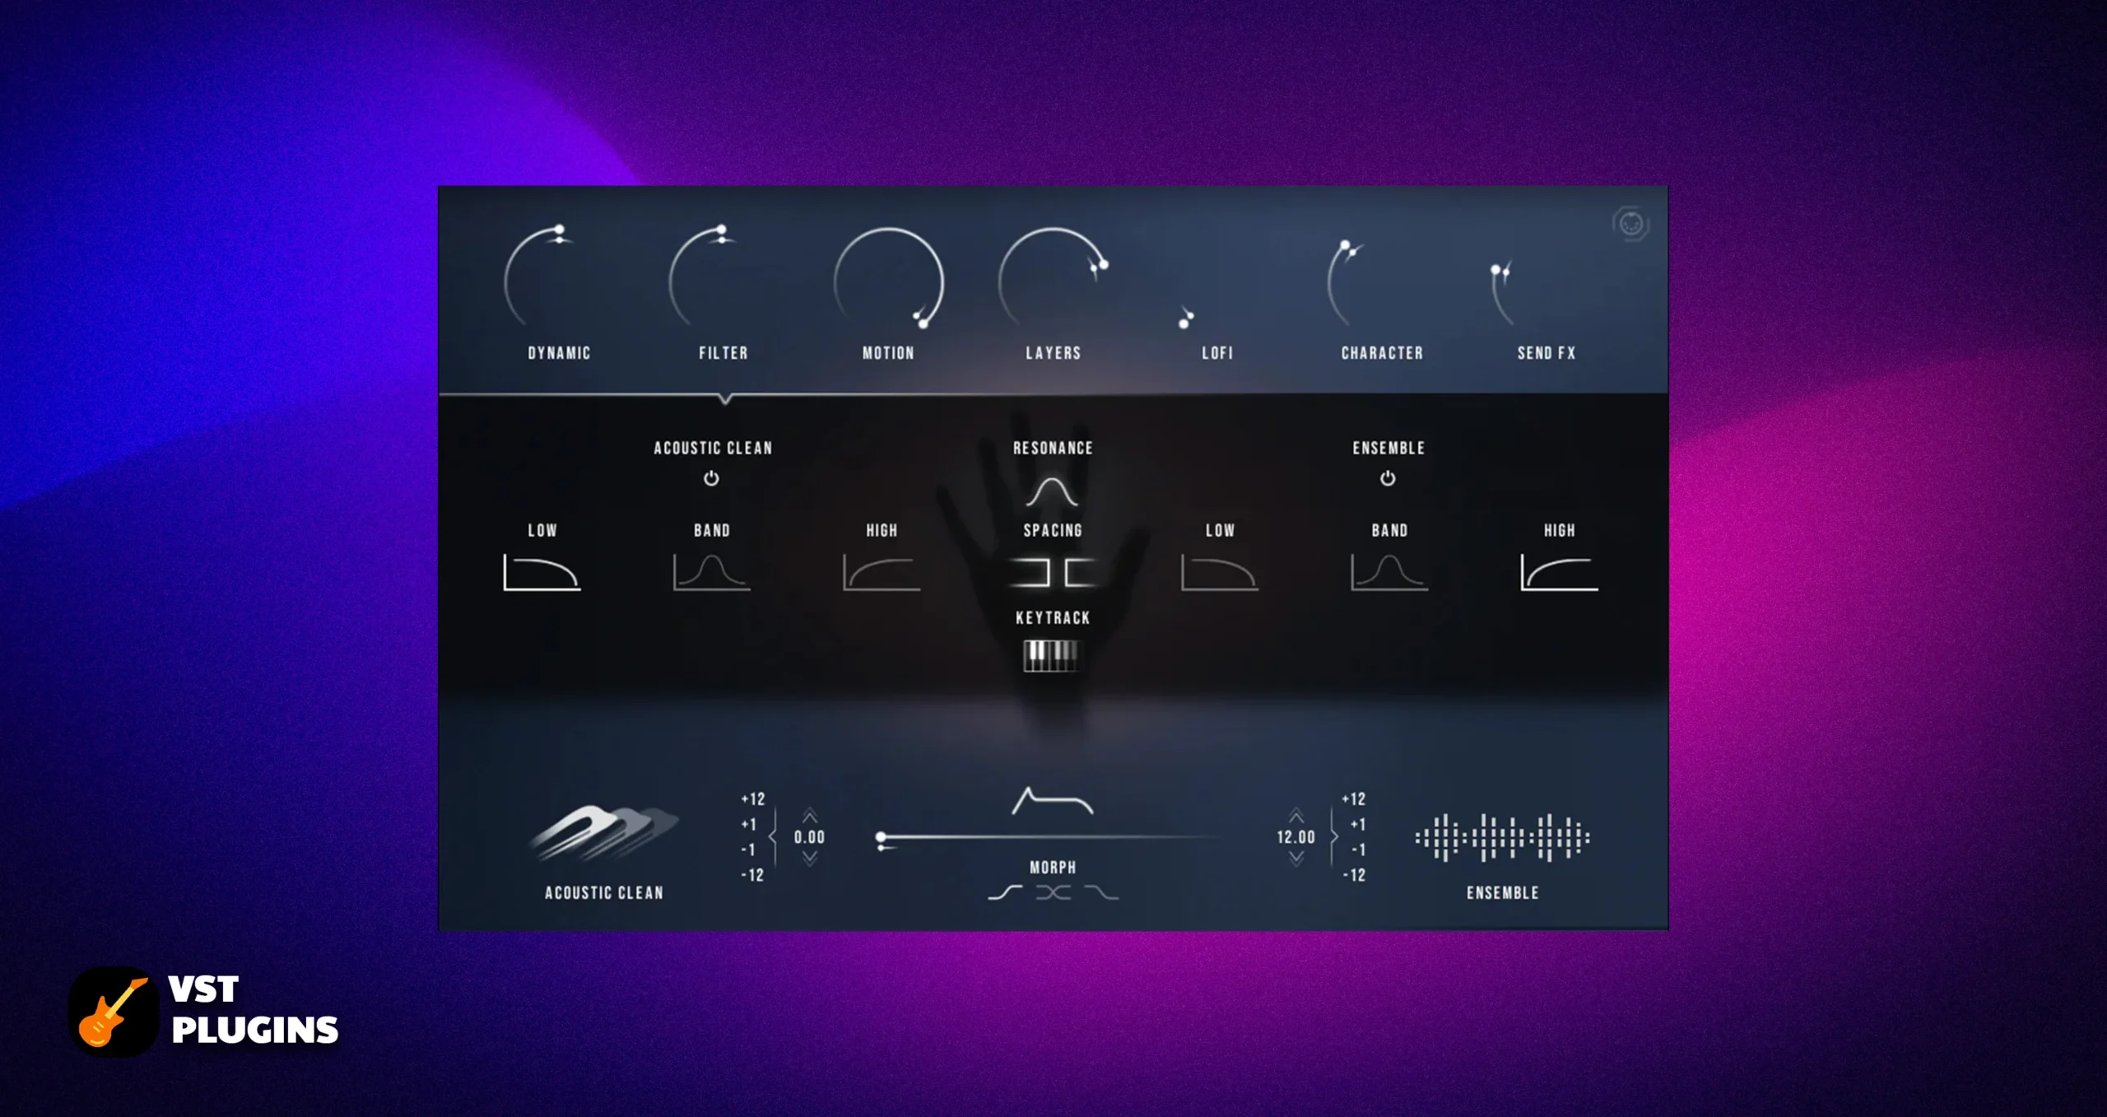This screenshot has height=1117, width=2107.
Task: Set Ensemble tuning to -1
Action: [1358, 849]
